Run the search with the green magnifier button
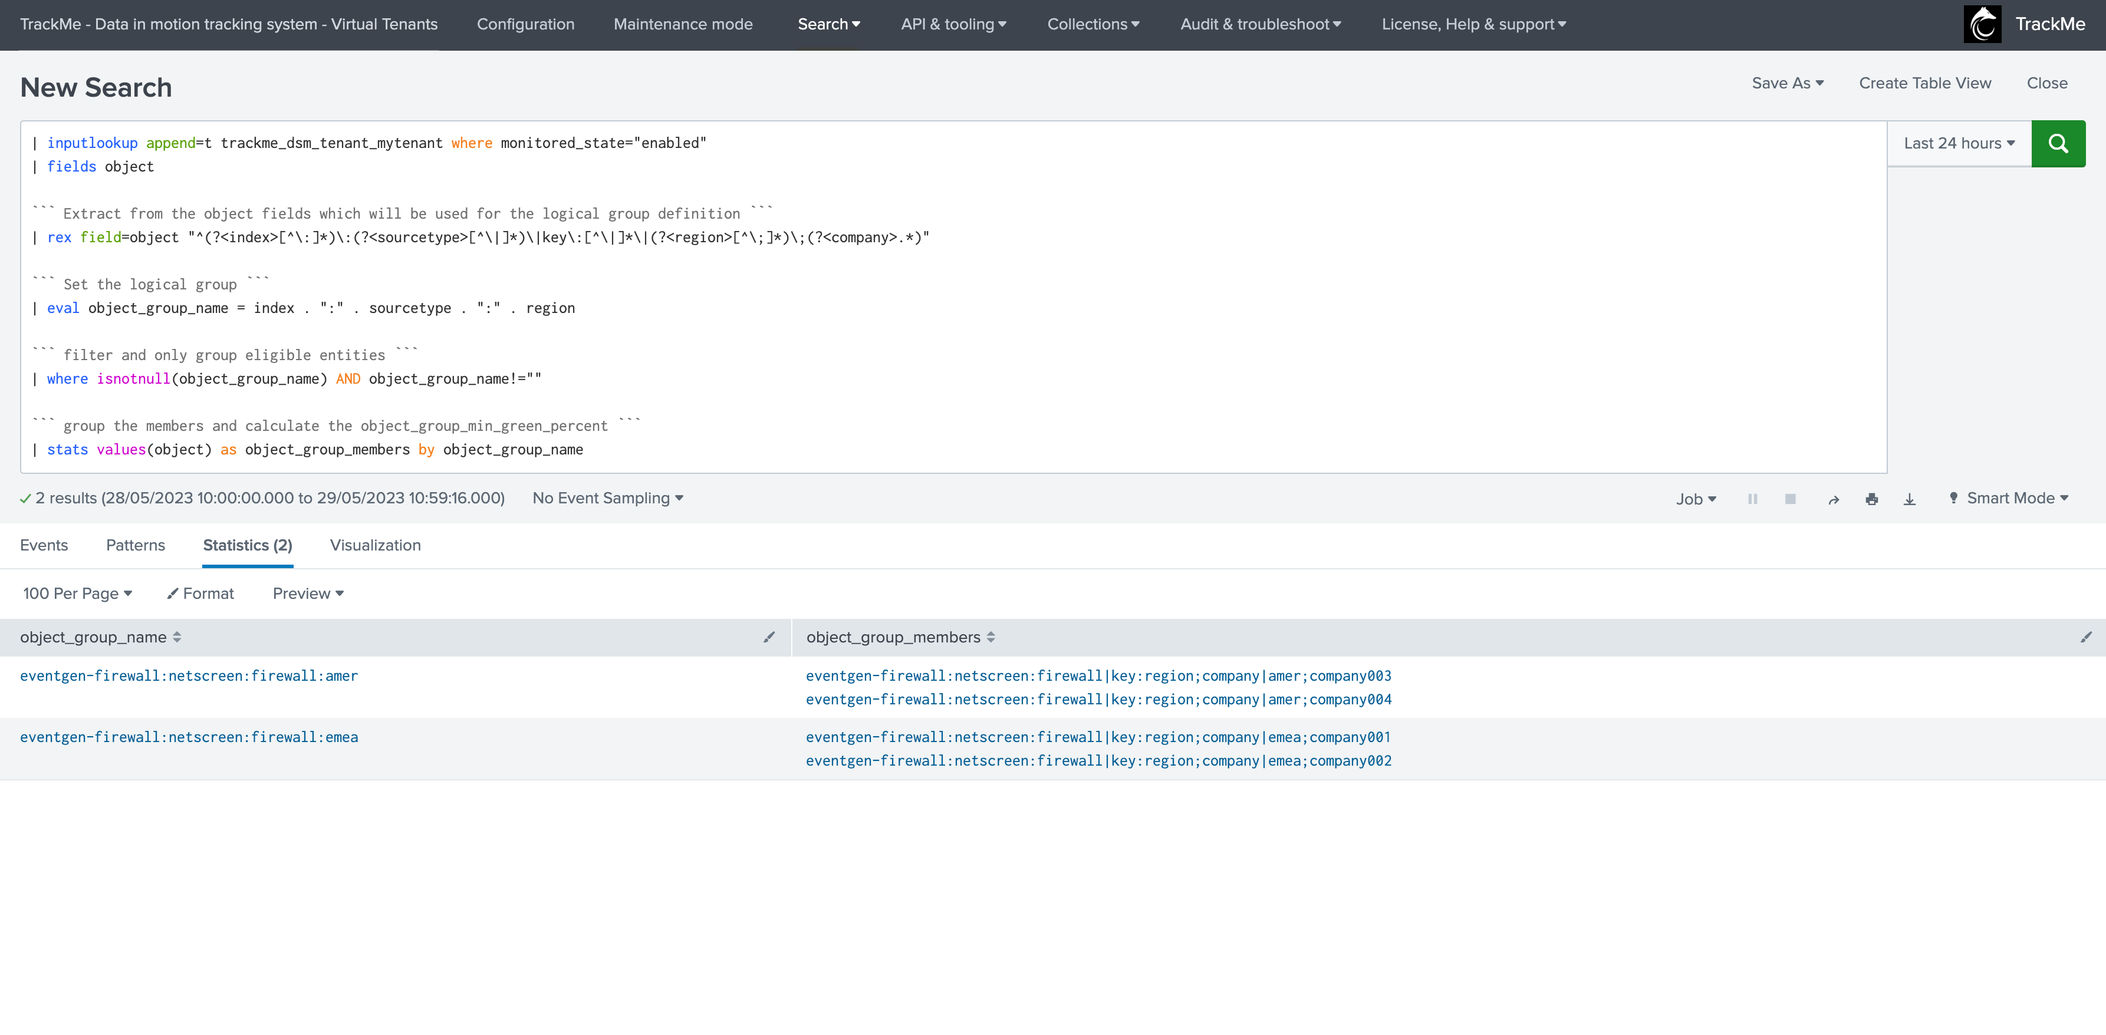Screen dimensions: 2106x1035 2058,143
